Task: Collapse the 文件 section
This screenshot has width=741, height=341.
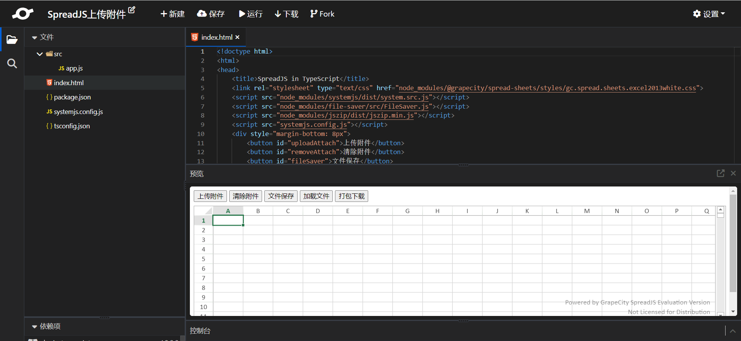Action: (34, 37)
